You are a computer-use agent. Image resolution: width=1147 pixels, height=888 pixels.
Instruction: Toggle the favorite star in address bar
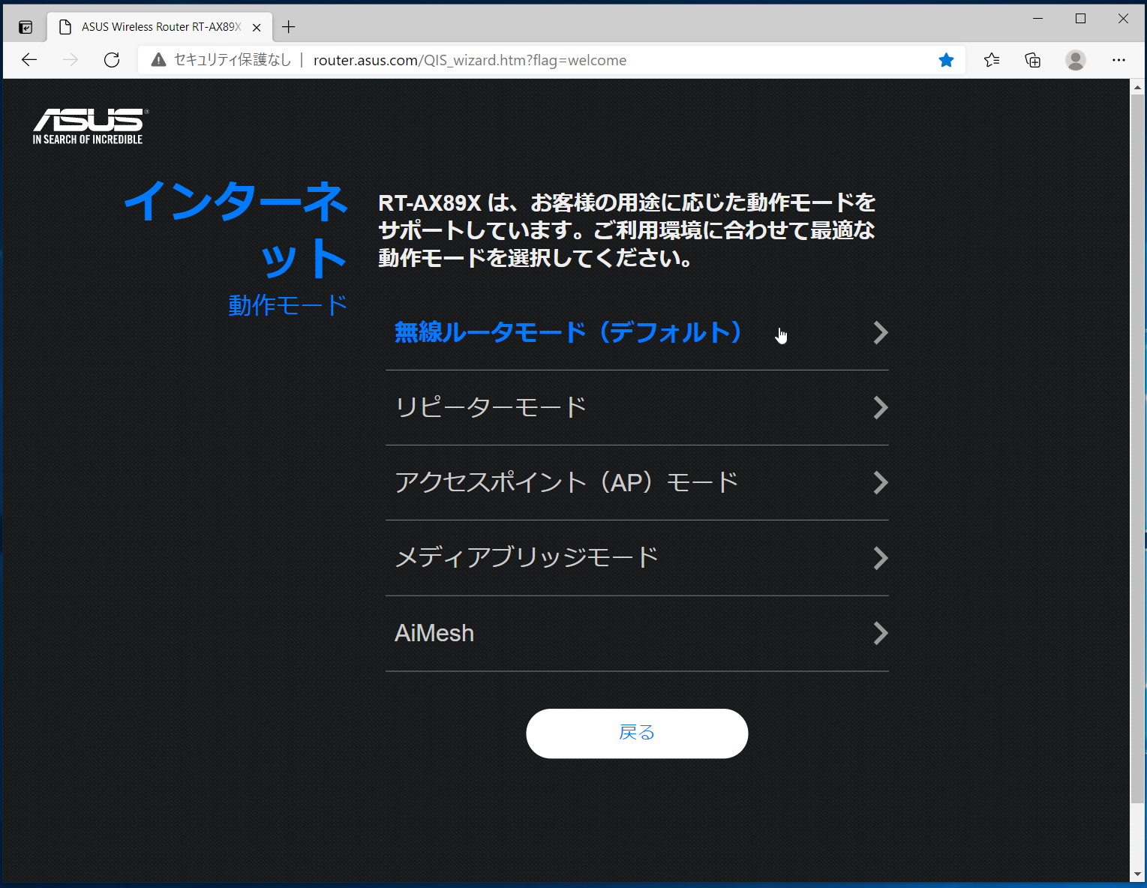946,60
